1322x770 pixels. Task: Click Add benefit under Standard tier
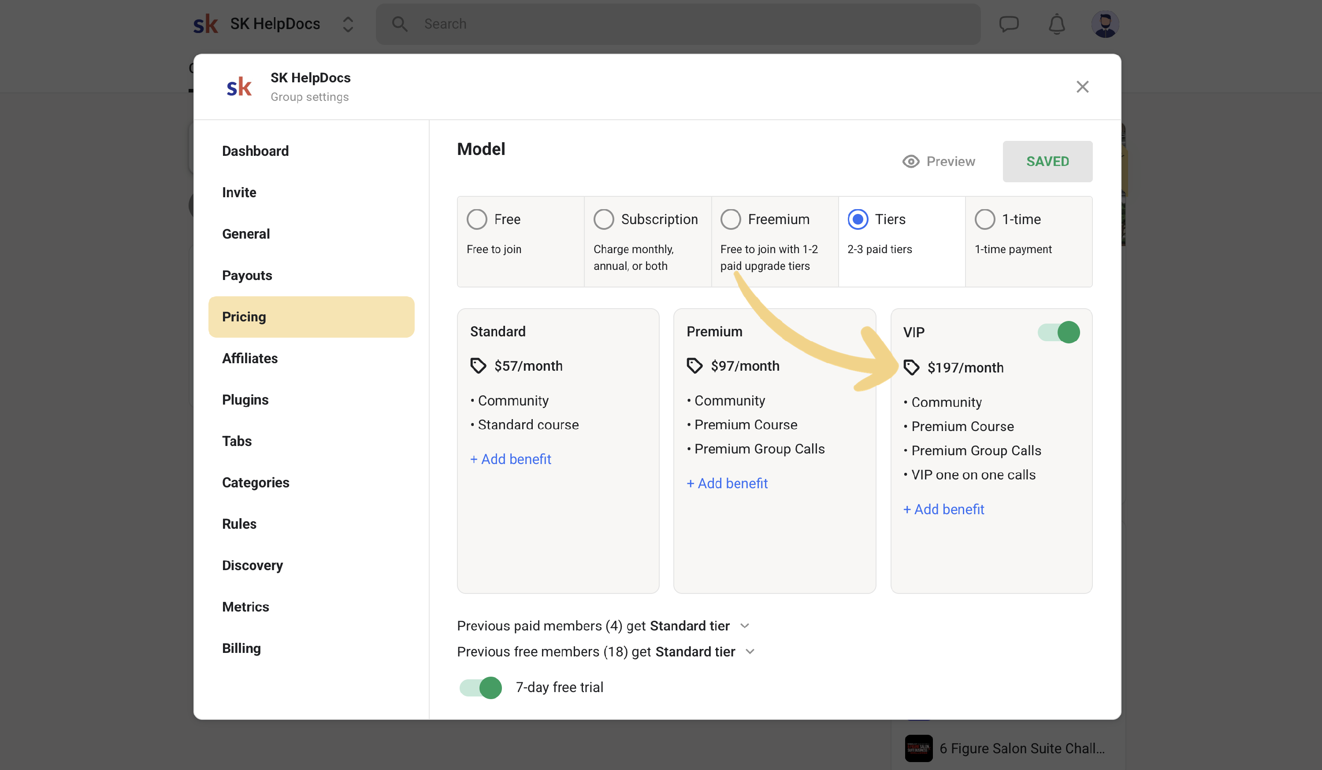click(510, 459)
